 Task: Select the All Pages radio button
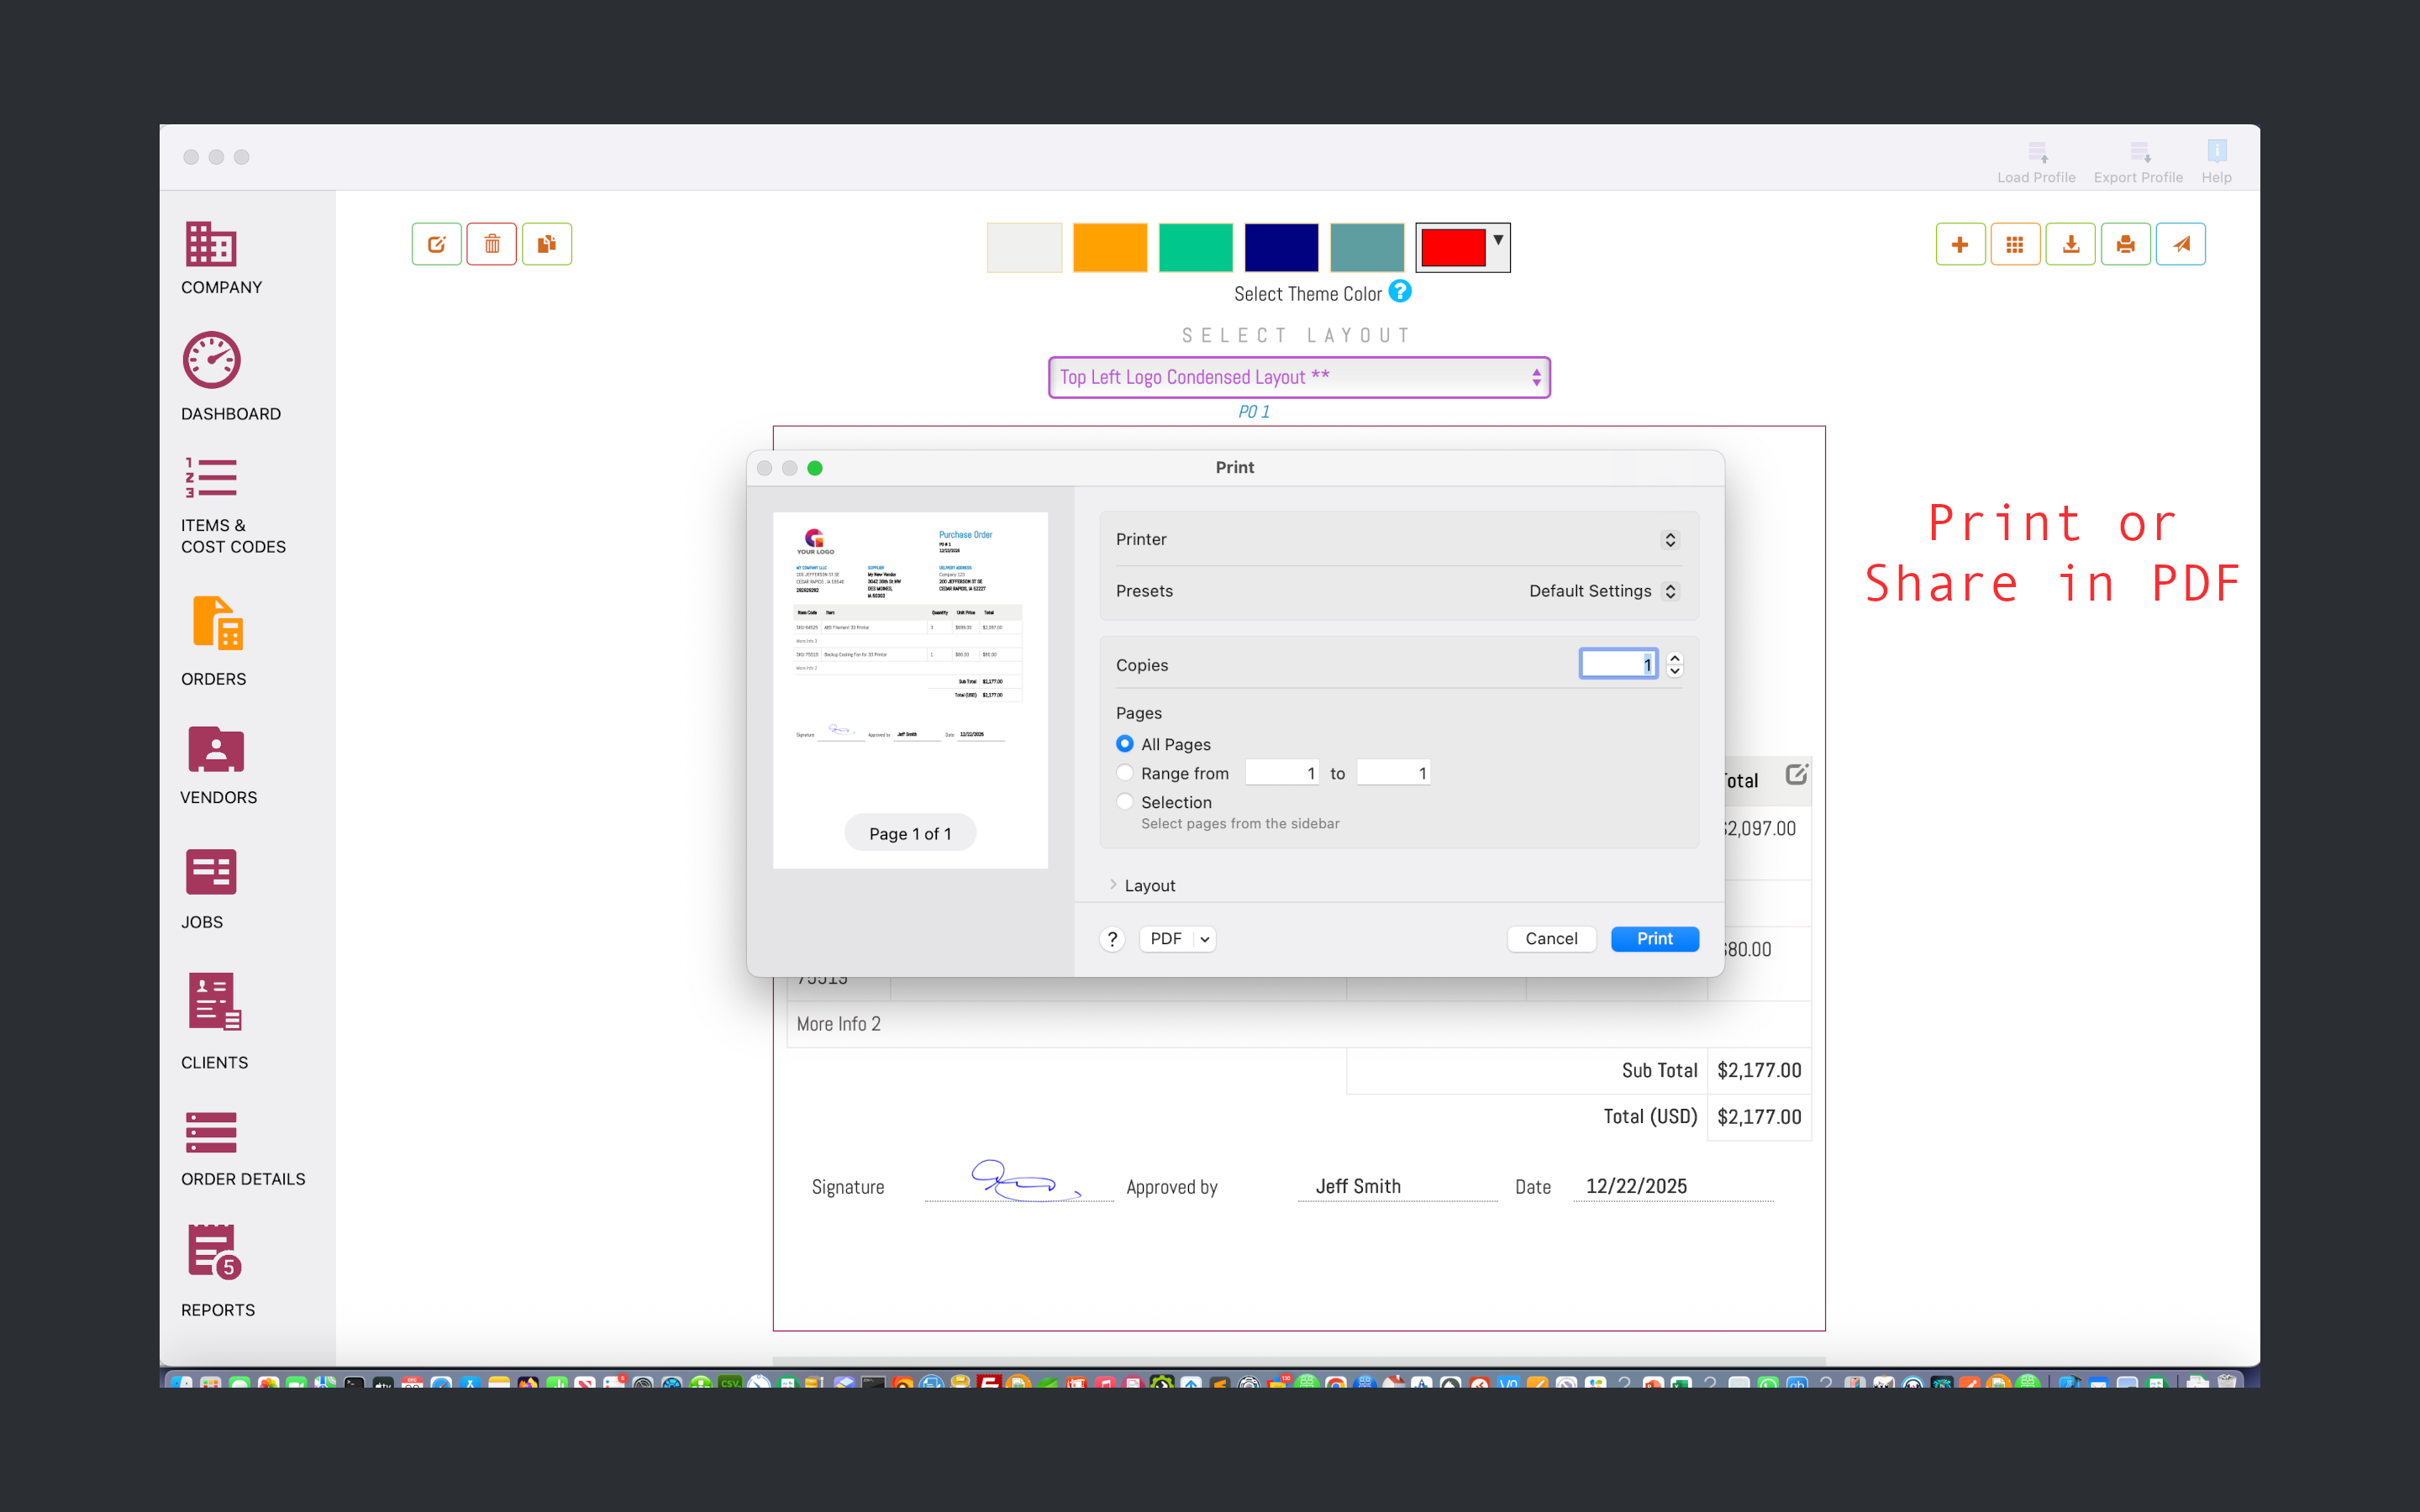click(1125, 744)
